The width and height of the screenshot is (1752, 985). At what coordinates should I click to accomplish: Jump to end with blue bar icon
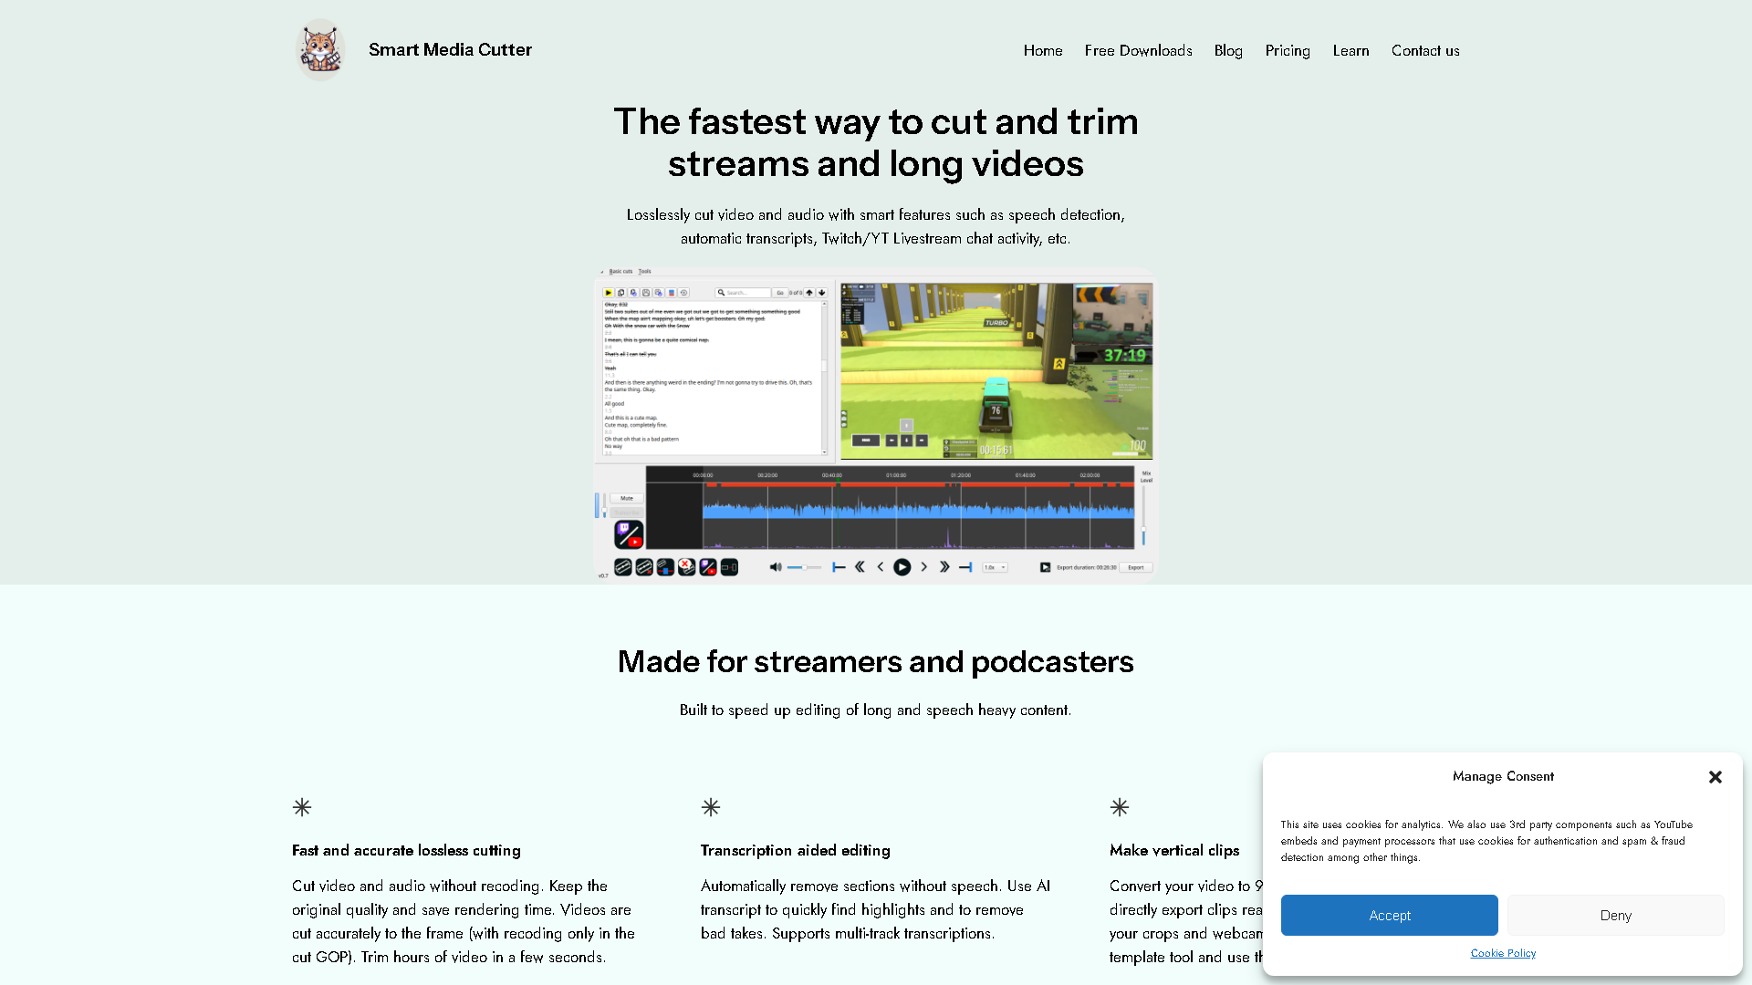point(965,567)
